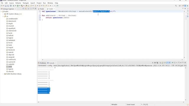Open Display Selected Console dropdown arrow
Screen dimensions: 189x106
coord(177,63)
